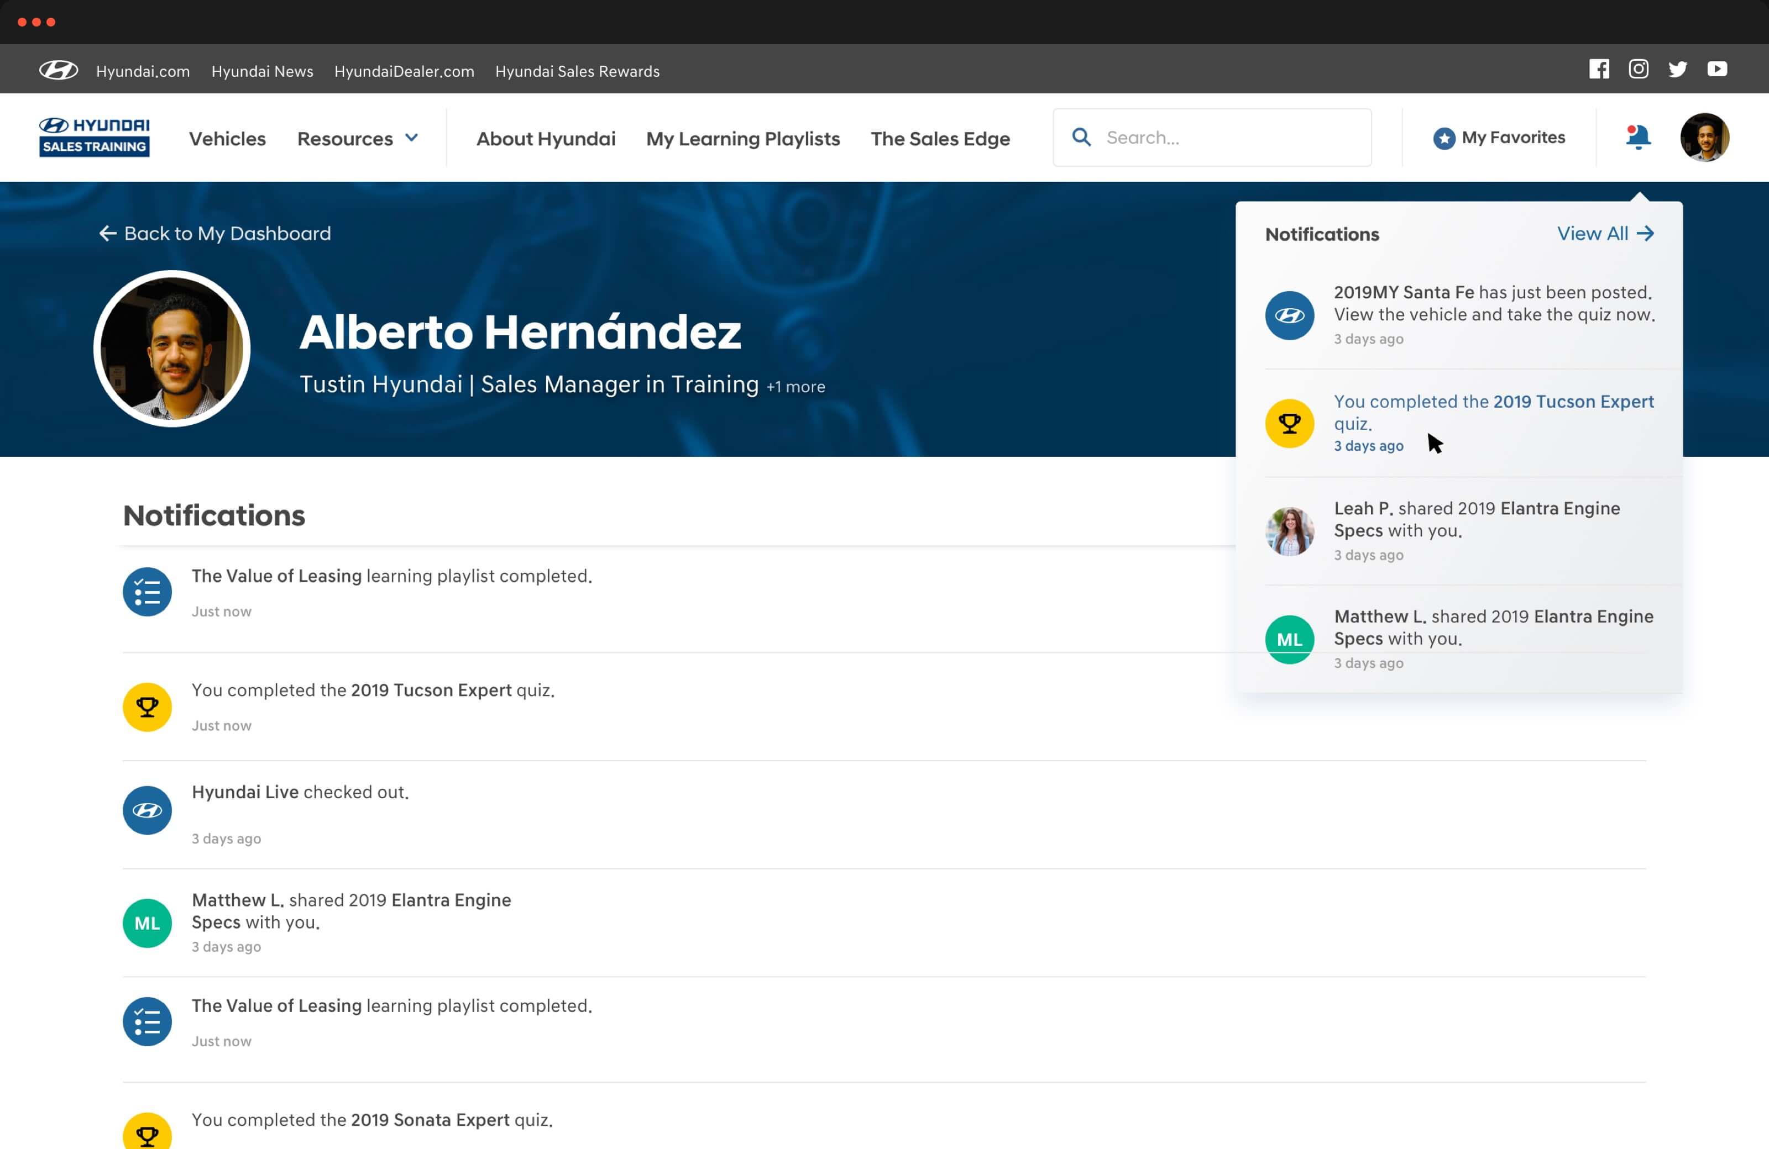Toggle the notifications bell icon

pos(1638,138)
